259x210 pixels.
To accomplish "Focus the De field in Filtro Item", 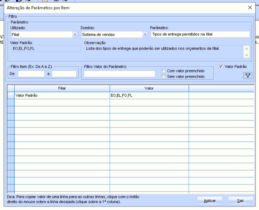I will pos(31,74).
